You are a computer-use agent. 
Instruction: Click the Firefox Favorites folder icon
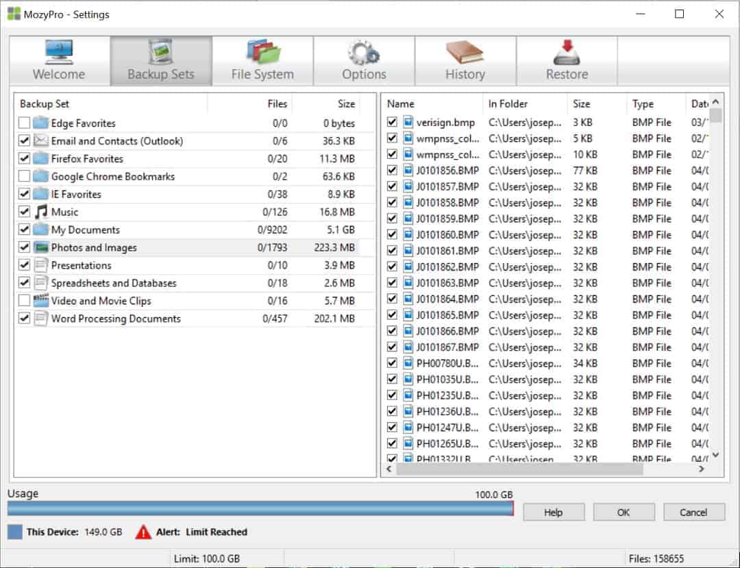click(x=41, y=158)
